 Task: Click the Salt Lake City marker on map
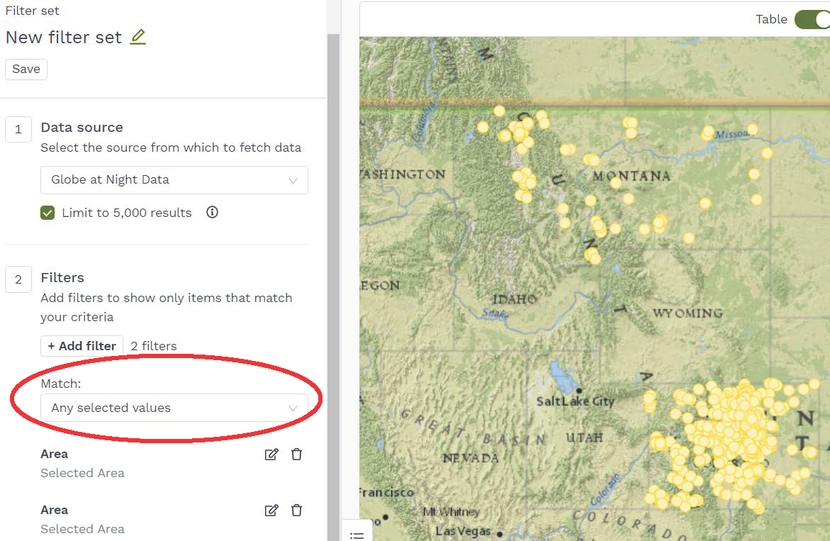580,391
